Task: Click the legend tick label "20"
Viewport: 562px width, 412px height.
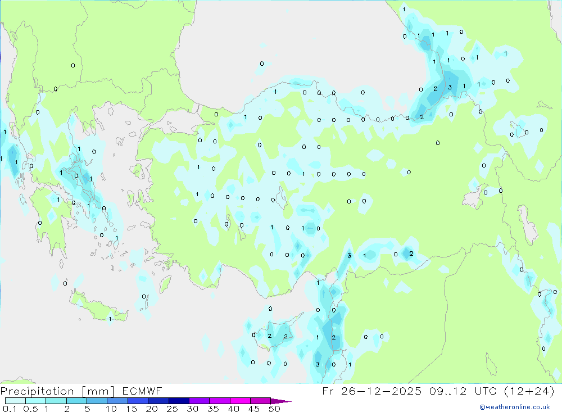Action: [x=152, y=409]
